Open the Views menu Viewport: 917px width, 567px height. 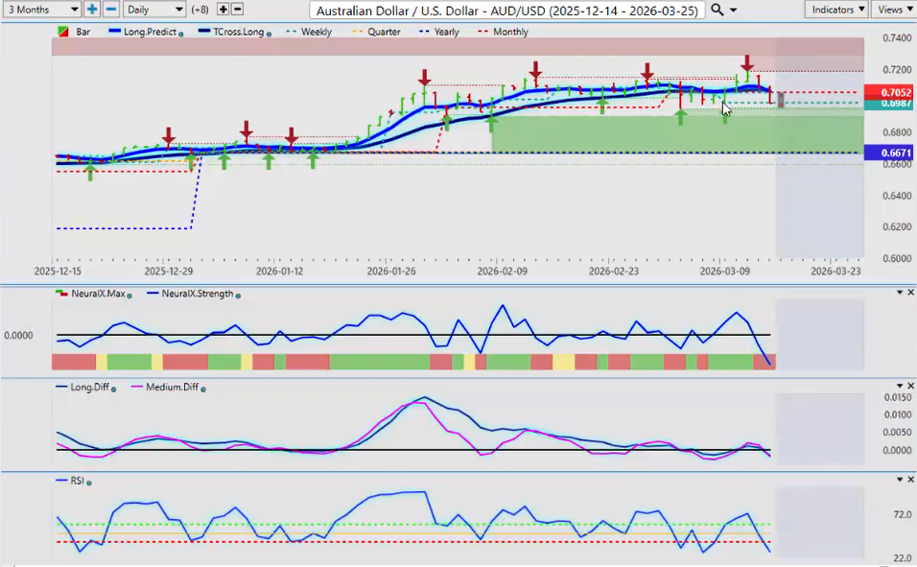[894, 10]
